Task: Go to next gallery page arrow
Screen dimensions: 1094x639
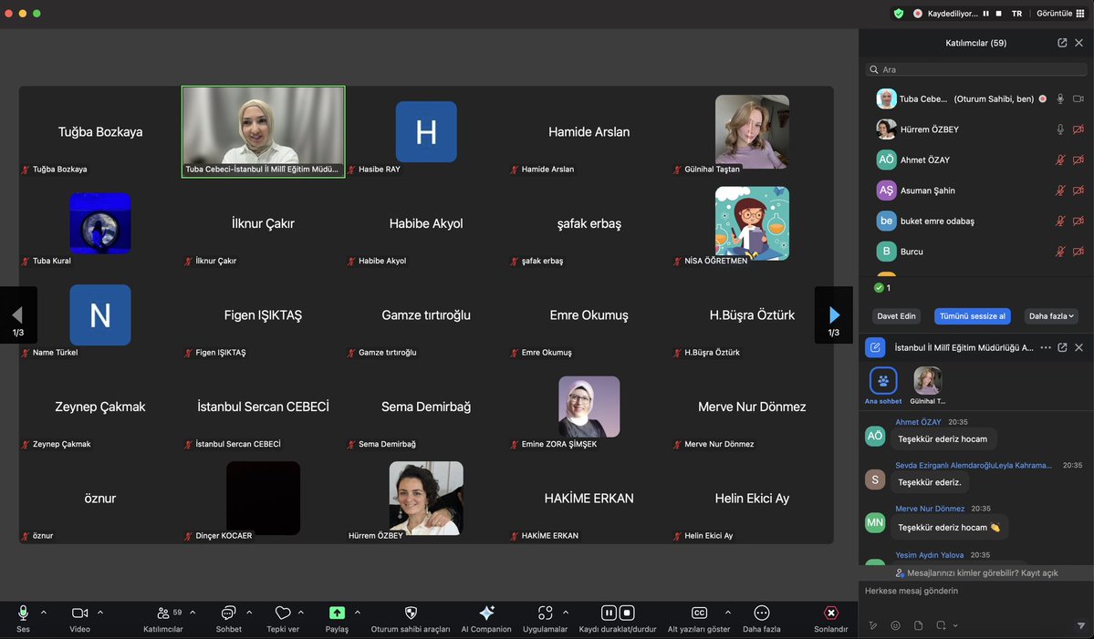Action: coord(834,315)
